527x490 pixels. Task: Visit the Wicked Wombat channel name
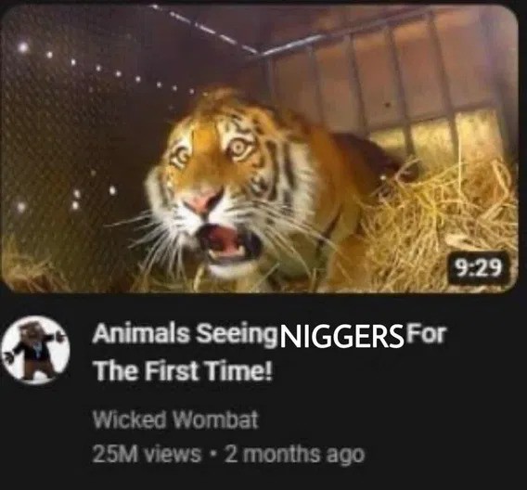click(175, 419)
